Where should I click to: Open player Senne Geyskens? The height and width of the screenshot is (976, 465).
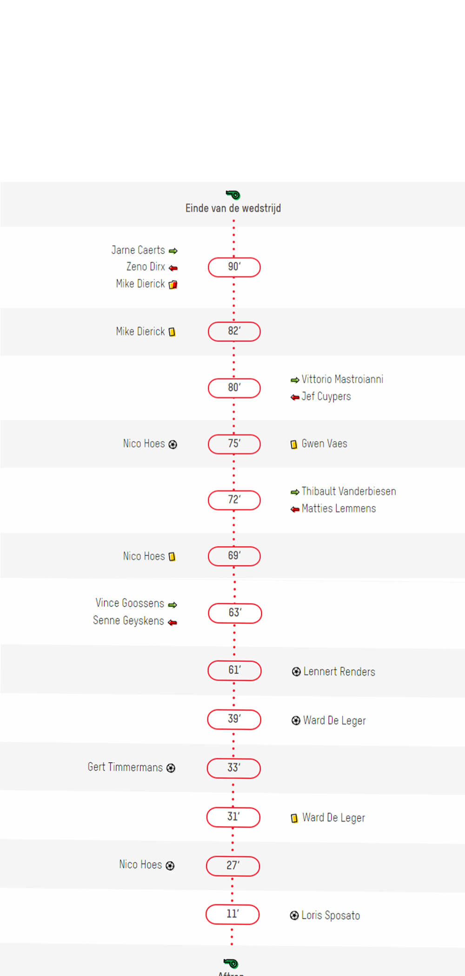[x=128, y=620]
